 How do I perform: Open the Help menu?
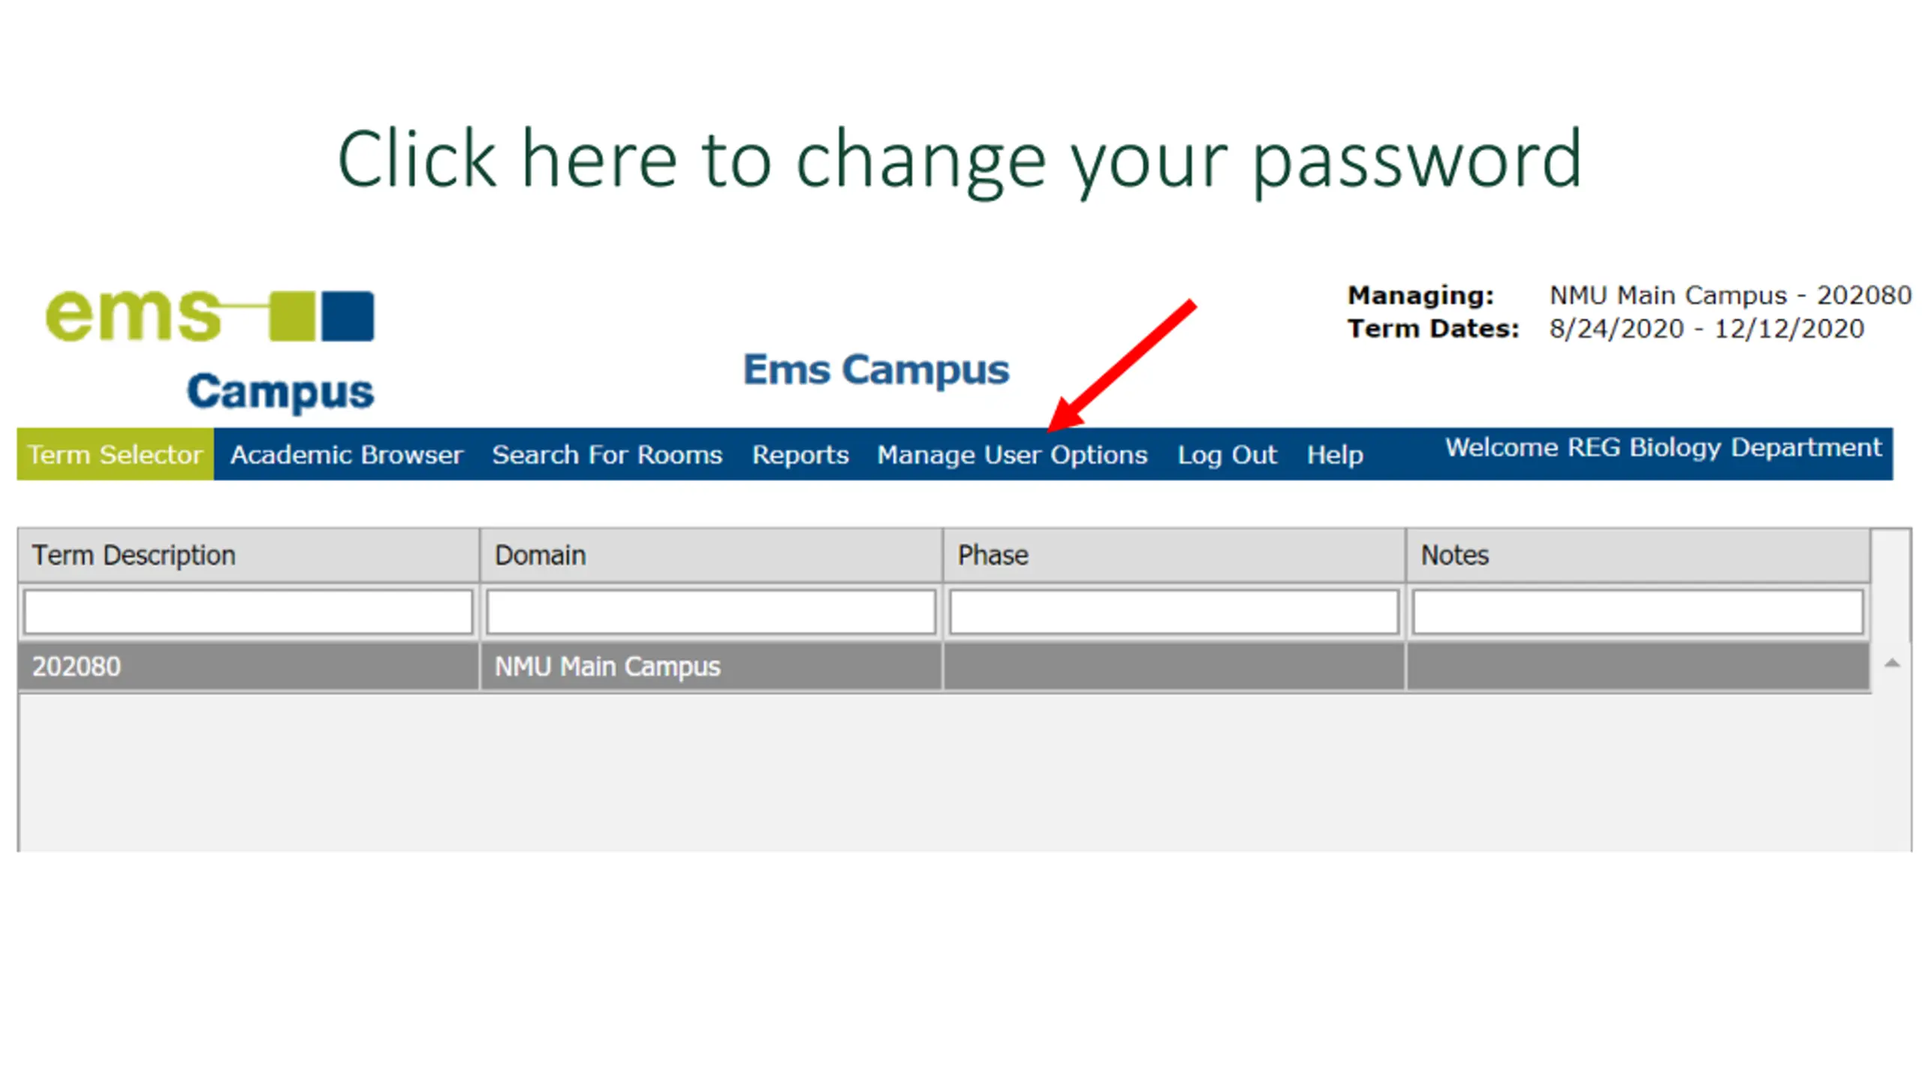point(1335,455)
